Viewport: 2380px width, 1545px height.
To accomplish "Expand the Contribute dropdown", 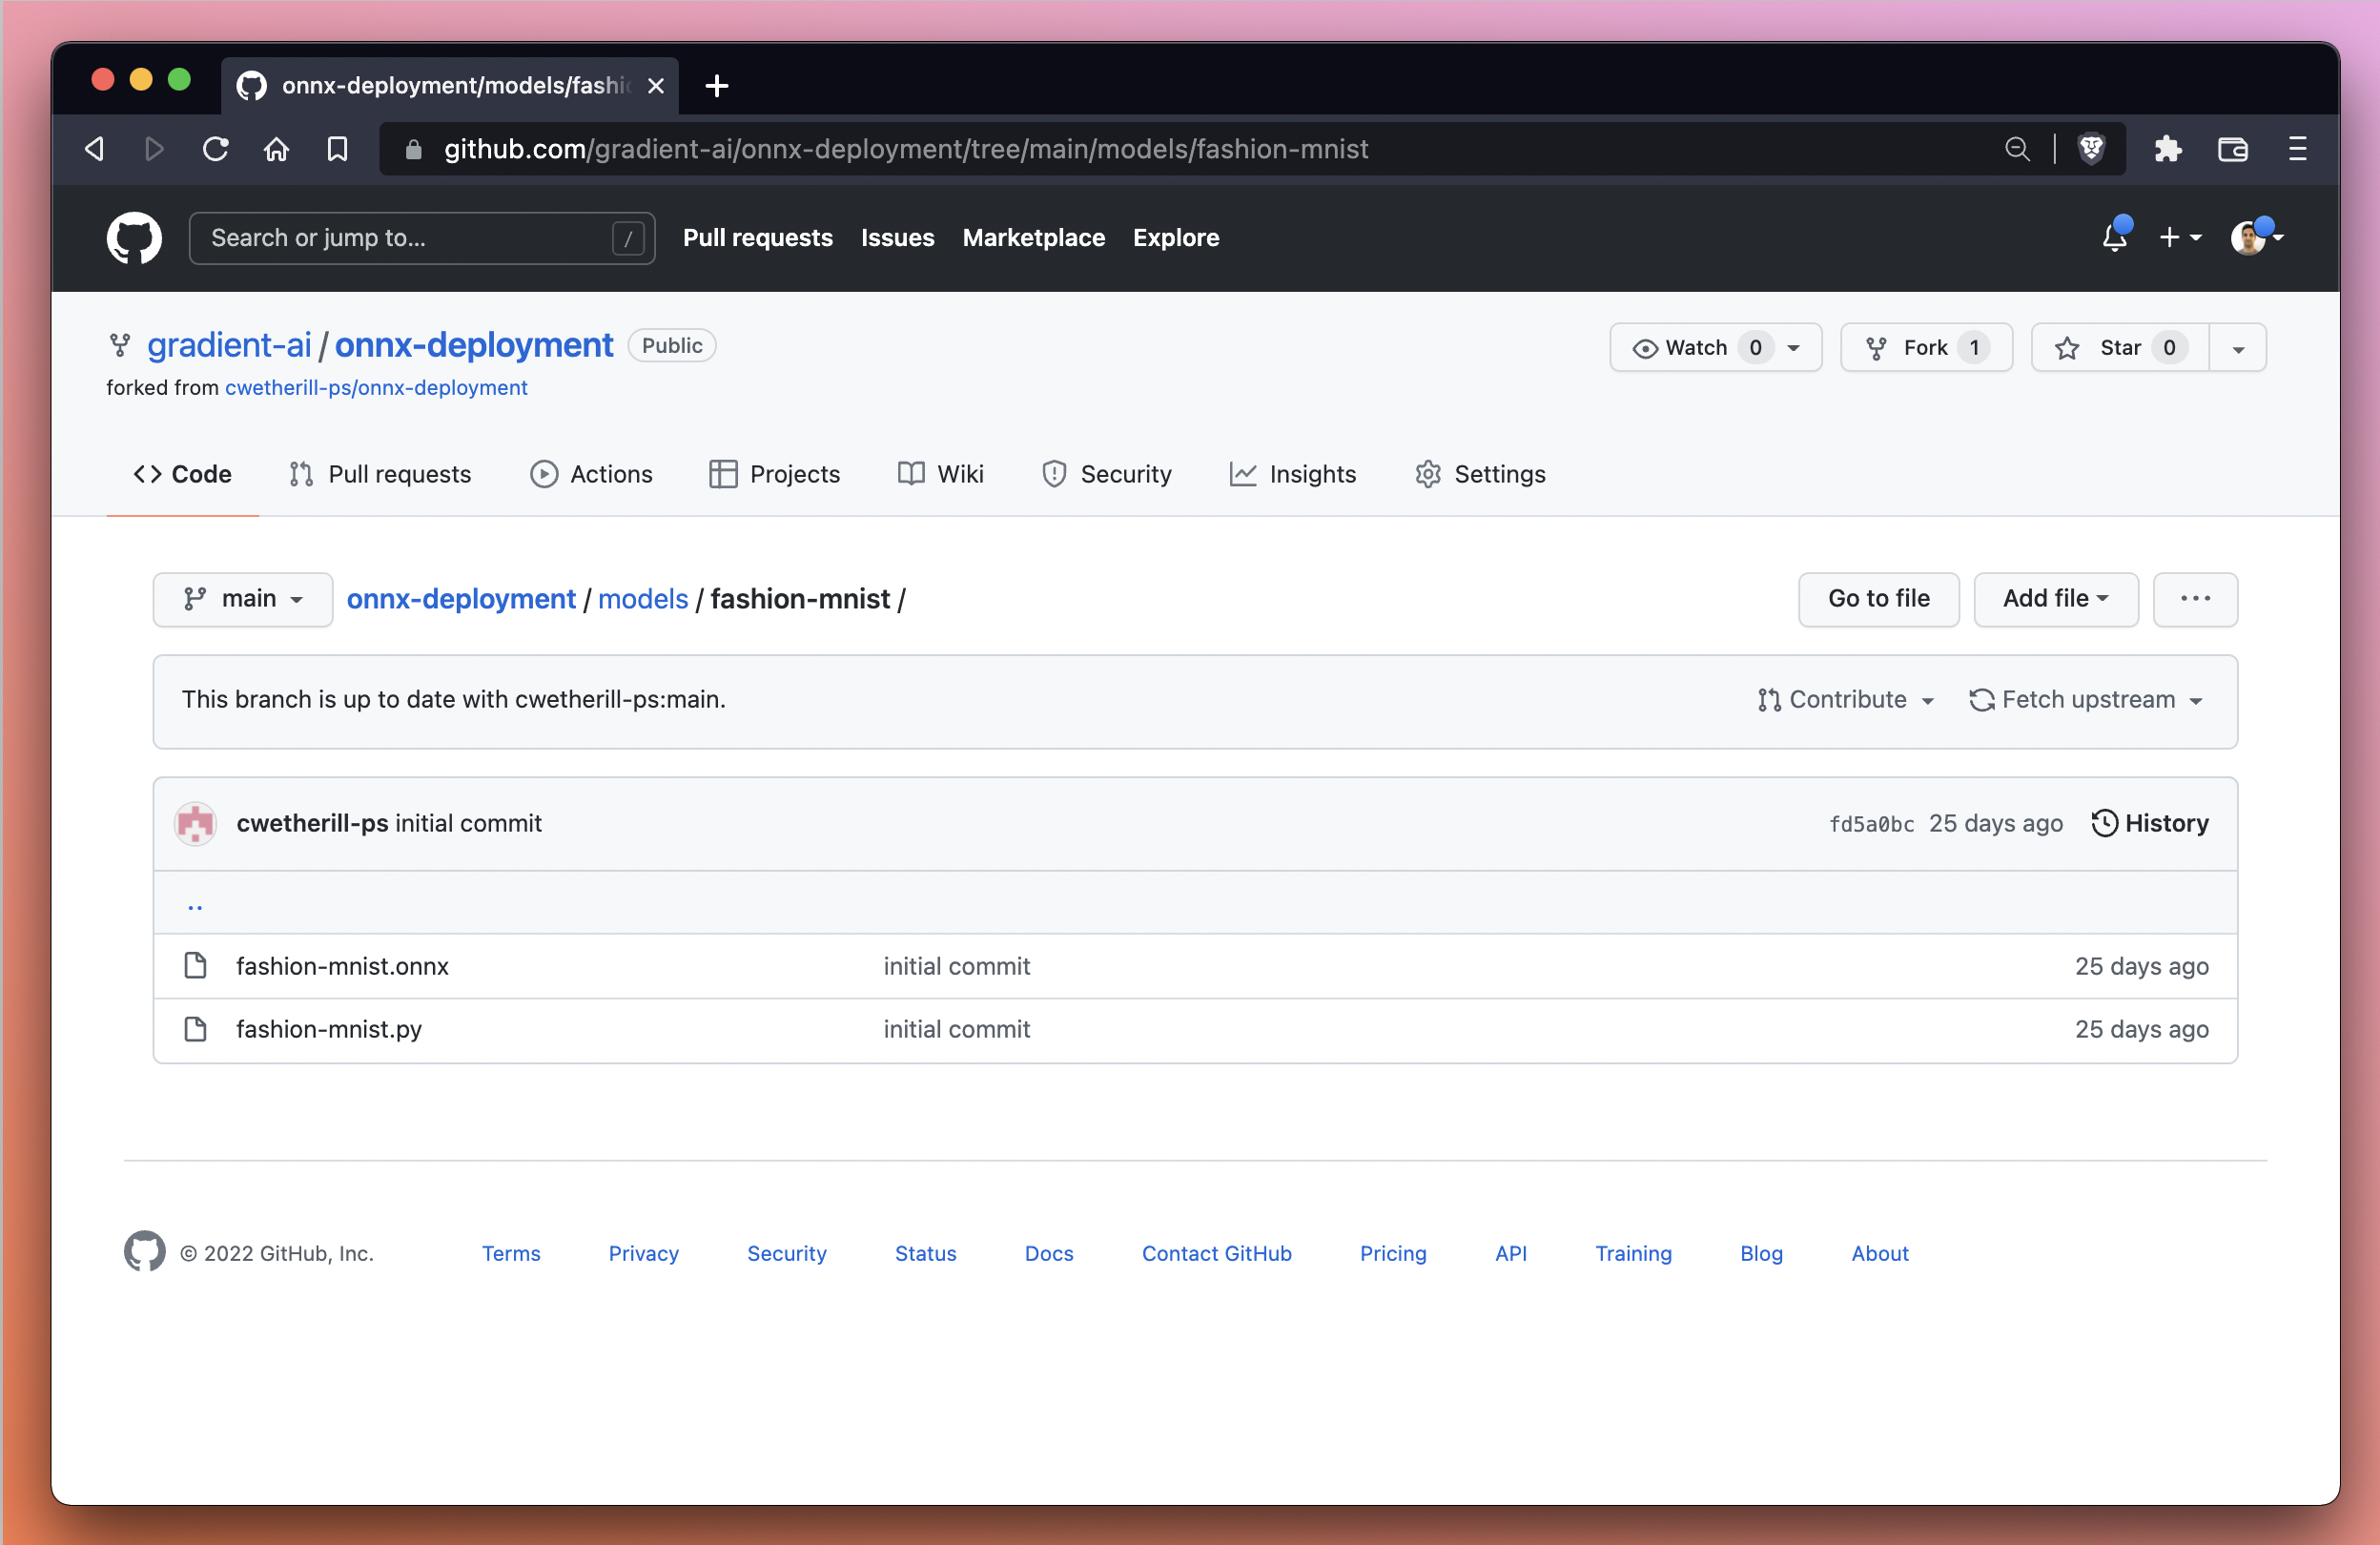I will point(1845,700).
